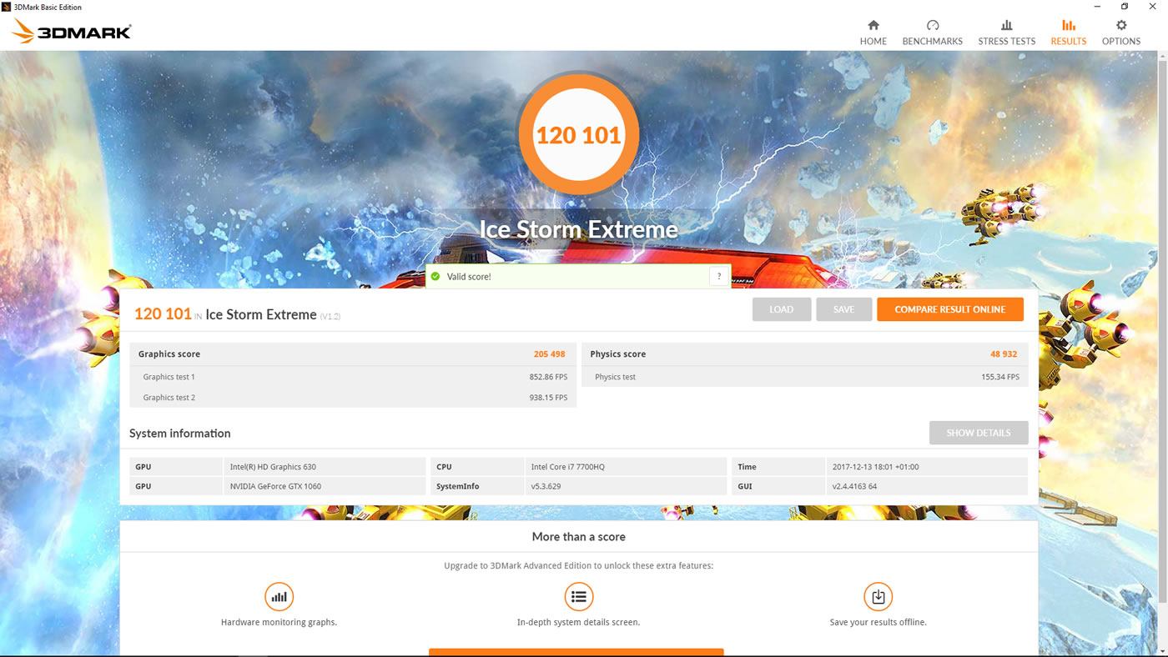Click Save your results offline caption
Screen dimensions: 1168x657
879,622
